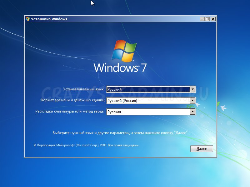Expand the Устанавливаемый язык dropdown arrow
Viewport: 250px width, 187px height.
click(192, 89)
